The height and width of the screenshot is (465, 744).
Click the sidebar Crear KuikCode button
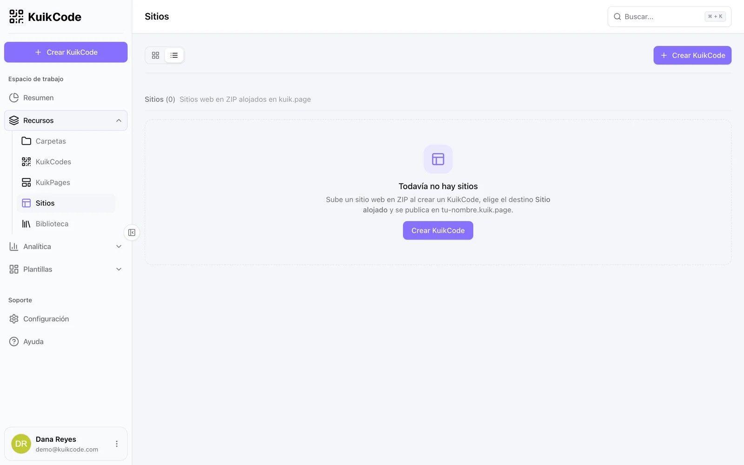click(66, 52)
